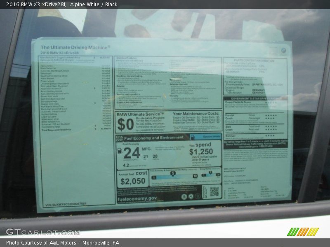Viewport: 330px width, 247px height.
Task: Select the 'Frontal Crash' rating label
Action: (229, 117)
